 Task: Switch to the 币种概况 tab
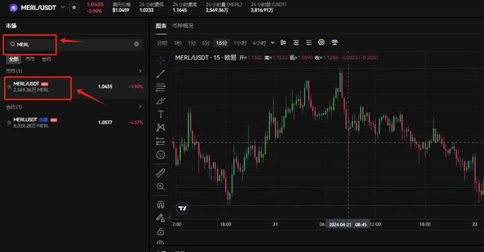click(x=183, y=26)
